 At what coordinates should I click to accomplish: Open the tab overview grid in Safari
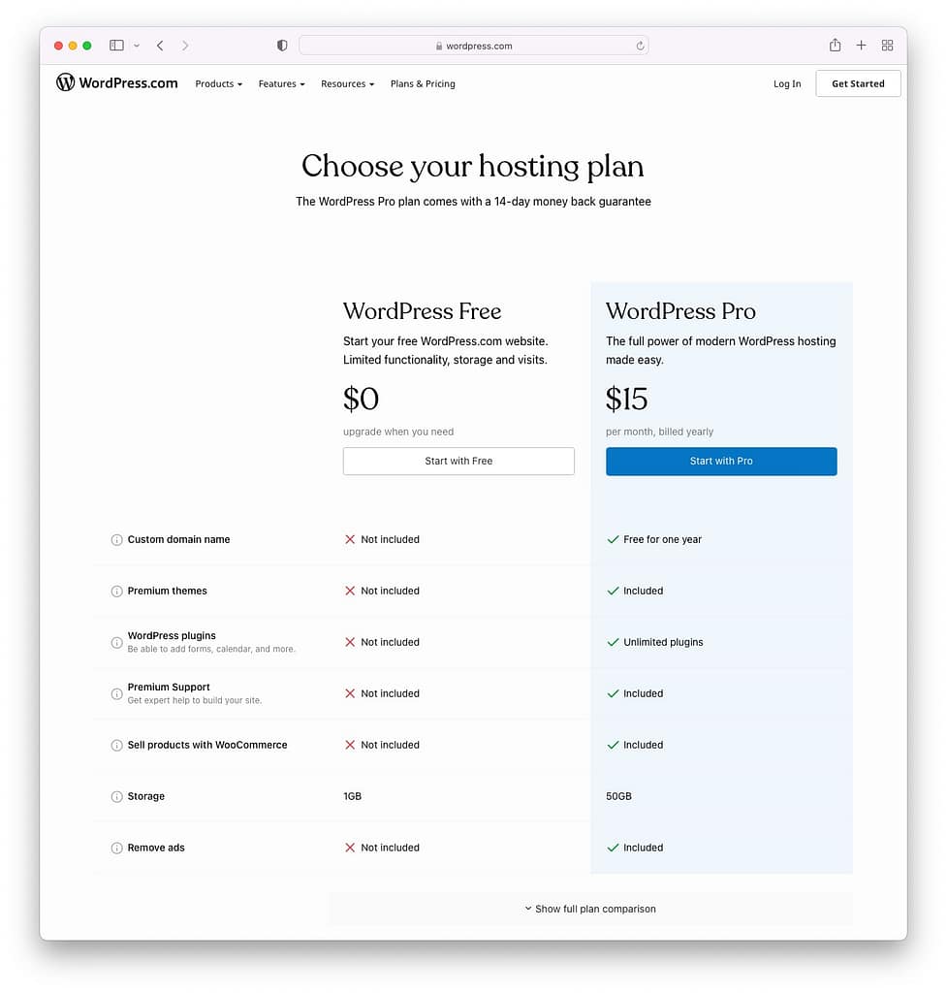[x=887, y=45]
